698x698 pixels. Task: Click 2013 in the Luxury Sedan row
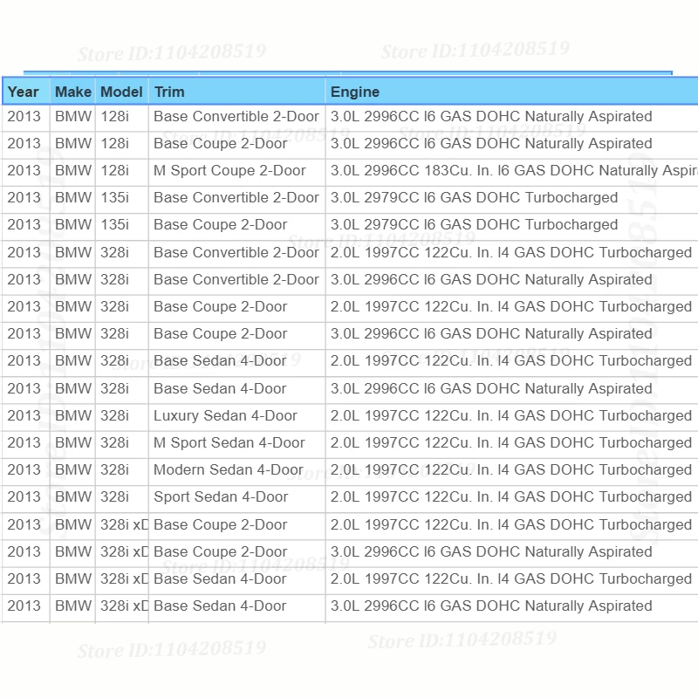pos(24,416)
